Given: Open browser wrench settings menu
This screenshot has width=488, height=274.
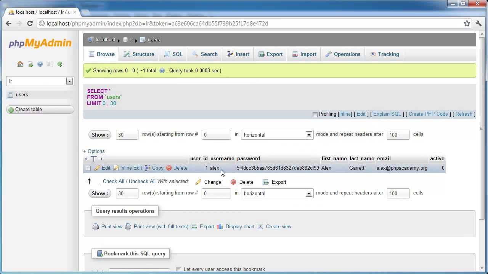Looking at the screenshot, I should [x=478, y=23].
